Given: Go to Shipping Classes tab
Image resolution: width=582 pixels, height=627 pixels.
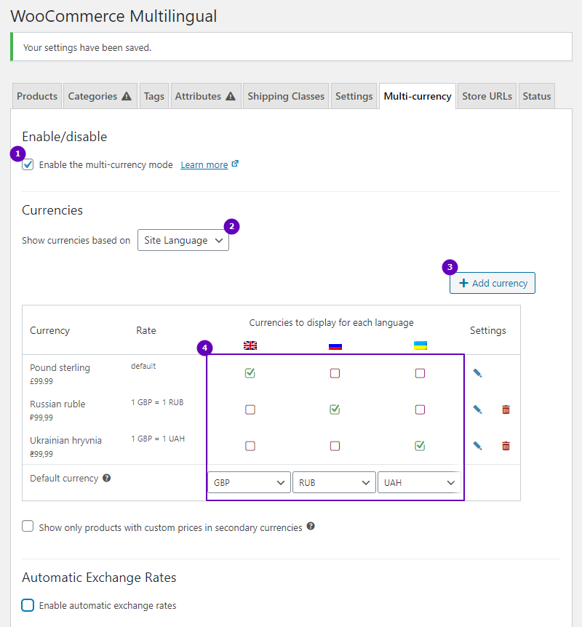Looking at the screenshot, I should 286,96.
